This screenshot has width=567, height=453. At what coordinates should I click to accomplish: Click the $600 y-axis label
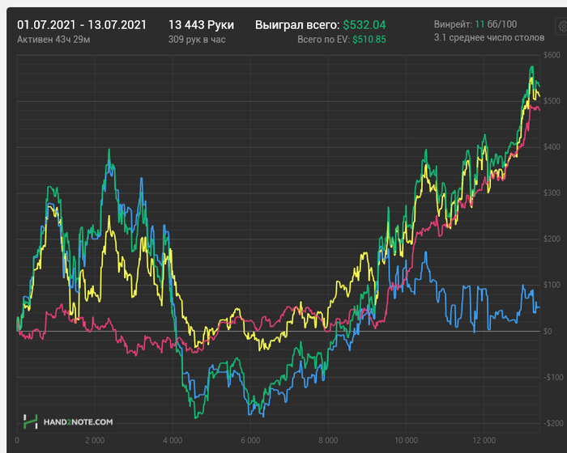(x=552, y=55)
